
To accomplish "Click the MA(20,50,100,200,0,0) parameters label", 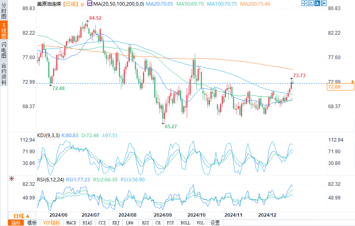I will click(118, 4).
